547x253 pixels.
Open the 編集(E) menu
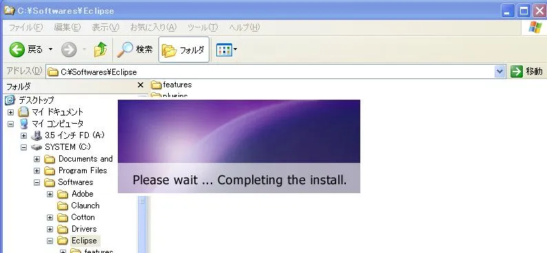[x=68, y=27]
